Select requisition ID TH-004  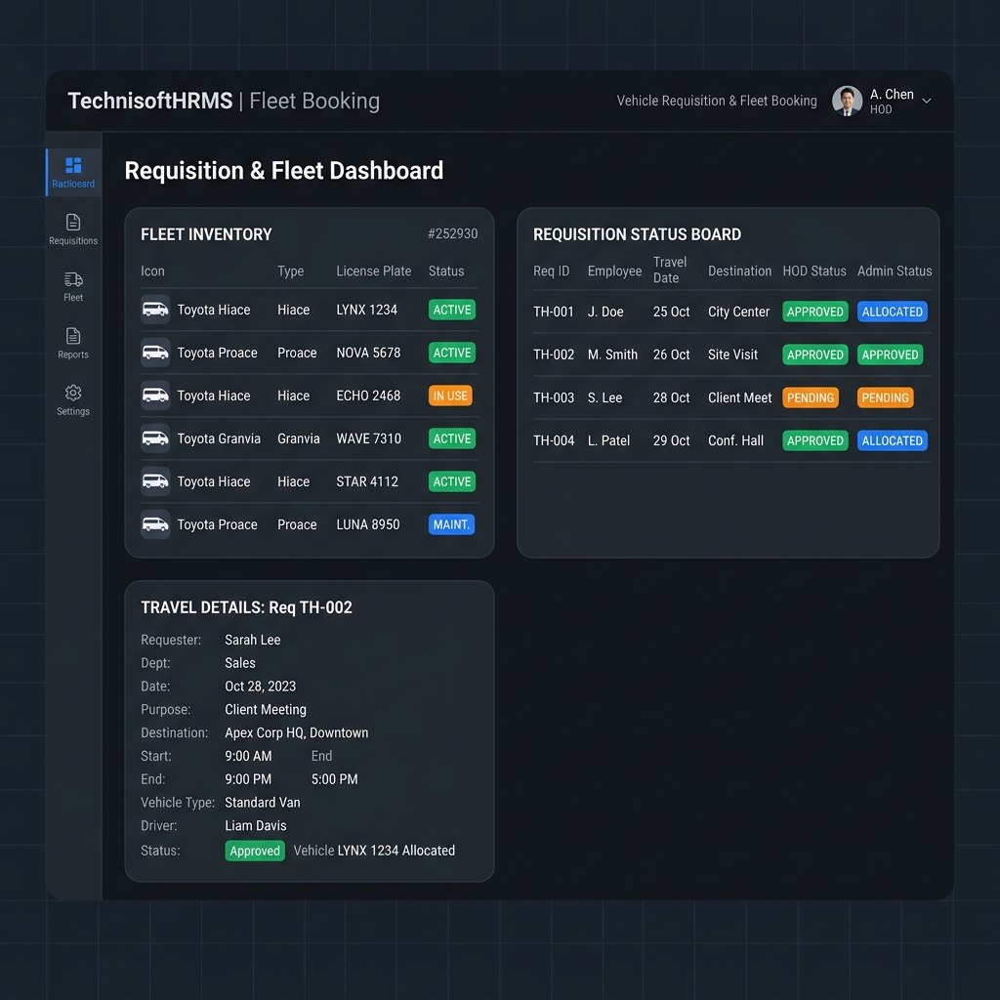tap(554, 440)
